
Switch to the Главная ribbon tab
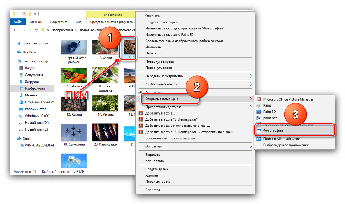(x=36, y=22)
